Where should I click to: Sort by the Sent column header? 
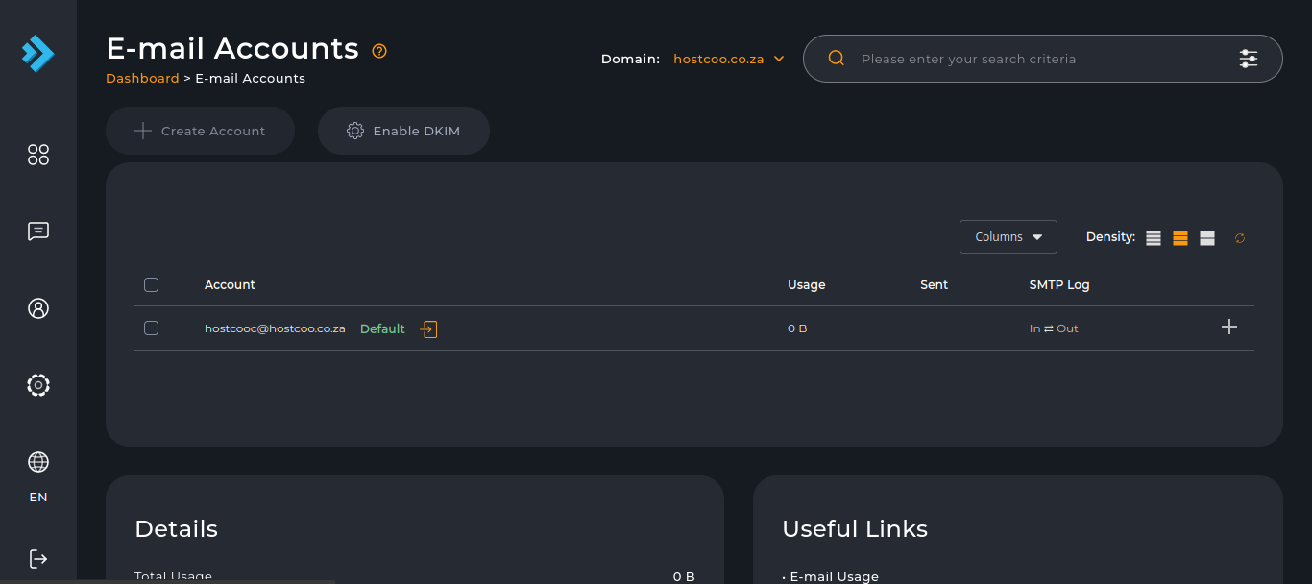934,284
